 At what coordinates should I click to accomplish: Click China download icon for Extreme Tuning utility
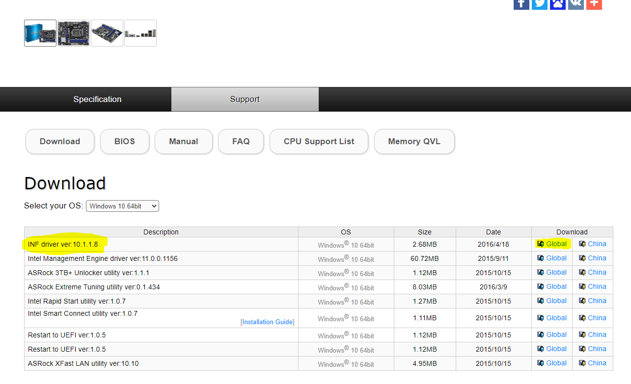click(582, 286)
